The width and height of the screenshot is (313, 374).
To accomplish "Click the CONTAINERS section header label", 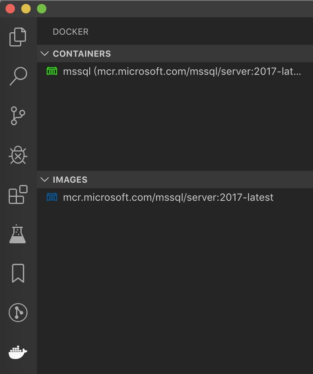I will 82,54.
